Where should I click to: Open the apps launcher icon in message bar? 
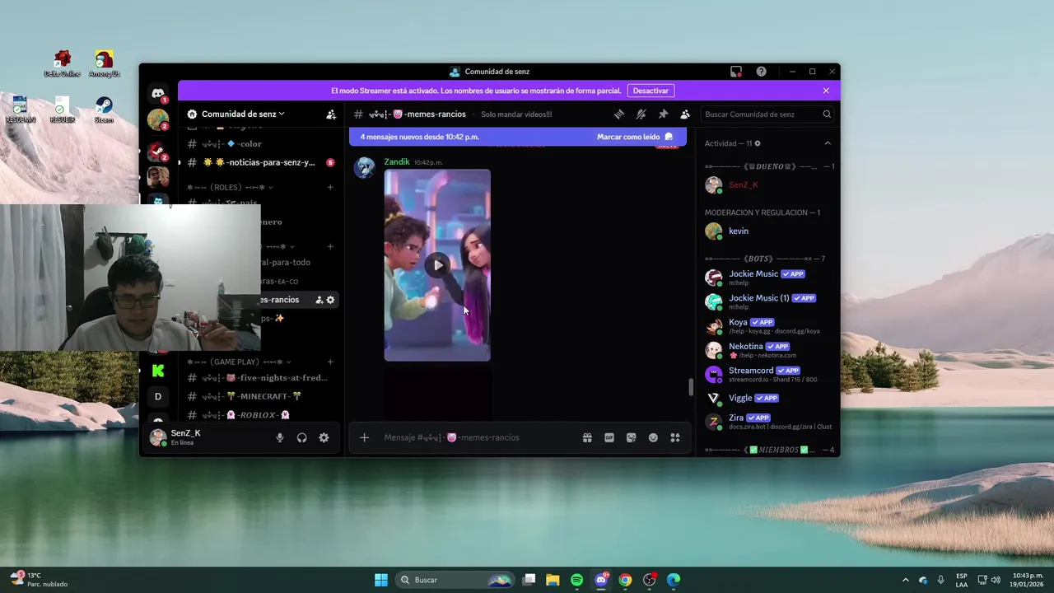pyautogui.click(x=675, y=437)
